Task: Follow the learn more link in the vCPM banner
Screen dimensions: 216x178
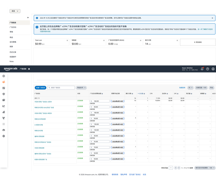Action: coord(205,29)
